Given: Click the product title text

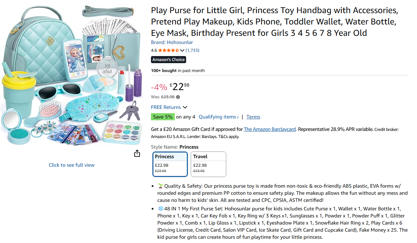Looking at the screenshot, I should coord(274,22).
